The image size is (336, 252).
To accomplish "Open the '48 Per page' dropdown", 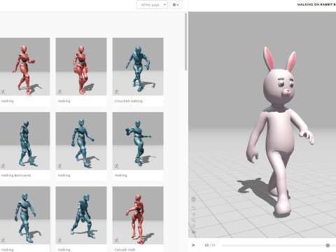I will click(x=152, y=5).
